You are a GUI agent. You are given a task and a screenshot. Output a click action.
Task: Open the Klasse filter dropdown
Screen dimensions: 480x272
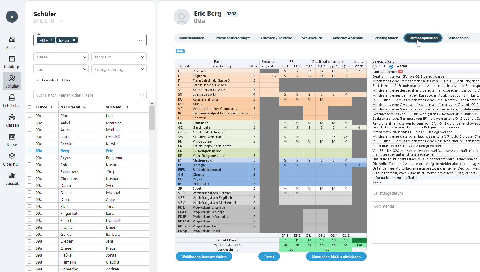tap(61, 57)
